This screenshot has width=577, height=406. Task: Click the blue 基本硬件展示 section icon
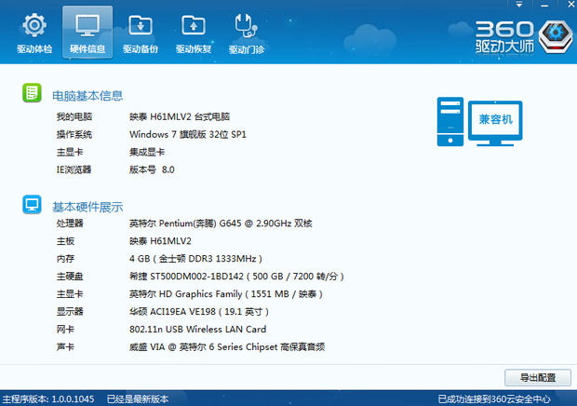pyautogui.click(x=32, y=204)
